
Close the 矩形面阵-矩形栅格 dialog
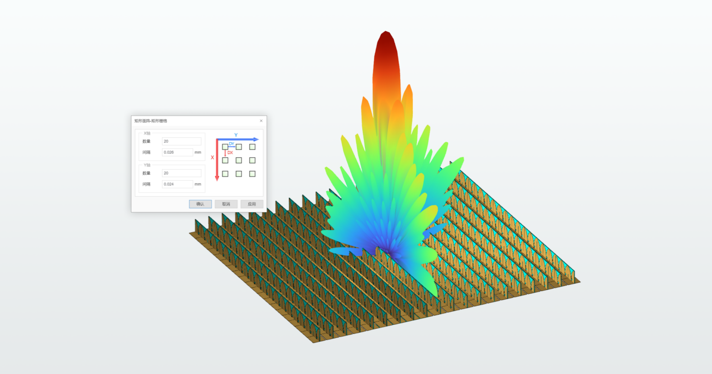coord(261,121)
